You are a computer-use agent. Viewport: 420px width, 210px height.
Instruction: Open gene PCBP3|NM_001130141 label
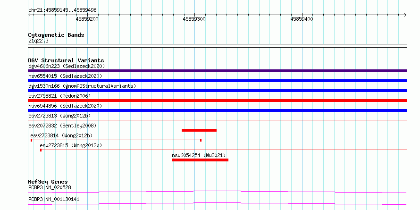54,200
